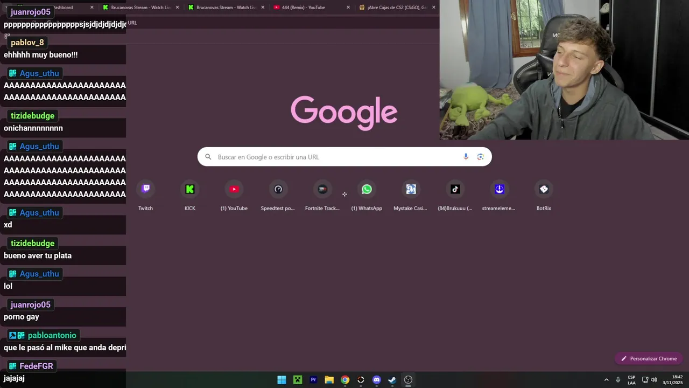Close the Abre Cajas de CS2 tab
The image size is (689, 388).
tap(434, 8)
